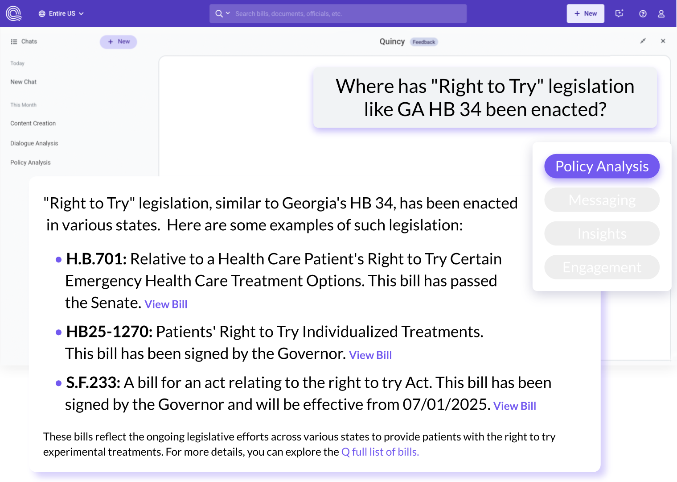Select the Messaging mode pill
This screenshot has height=482, width=677.
[602, 200]
